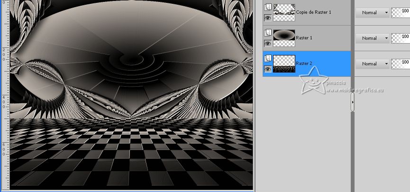Click the checkerboard floor in the canvas
Screen dimensions: 410x192
pyautogui.click(x=131, y=153)
